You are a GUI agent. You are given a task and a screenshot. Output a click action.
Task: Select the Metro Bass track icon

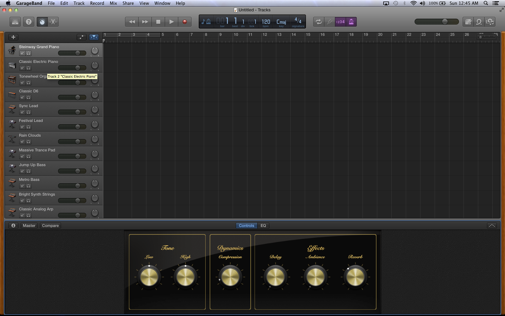tap(12, 183)
